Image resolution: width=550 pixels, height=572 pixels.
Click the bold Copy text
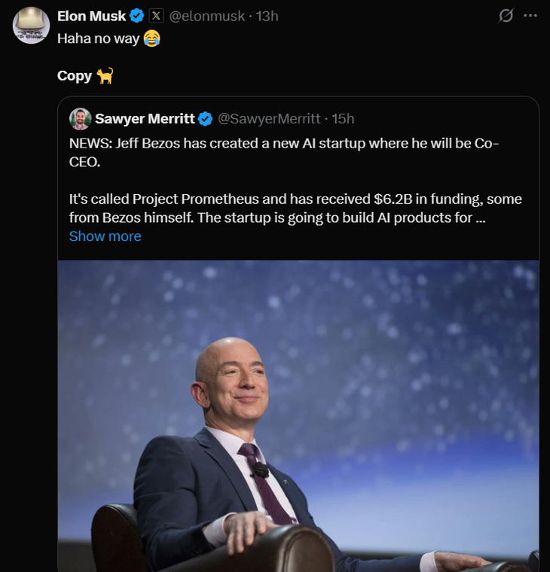(74, 75)
